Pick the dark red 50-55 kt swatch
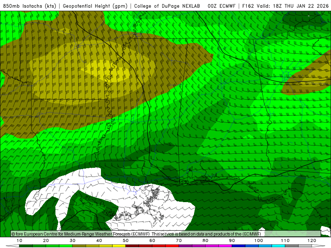331x248 pixels. point(132,246)
